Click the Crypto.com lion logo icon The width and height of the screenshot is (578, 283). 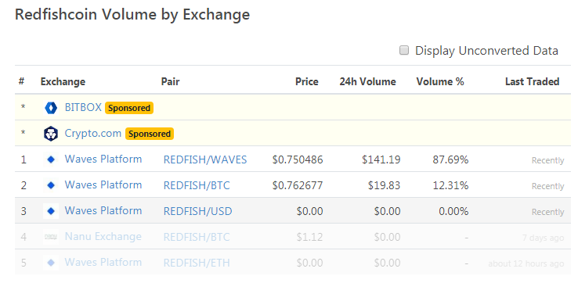pos(51,134)
